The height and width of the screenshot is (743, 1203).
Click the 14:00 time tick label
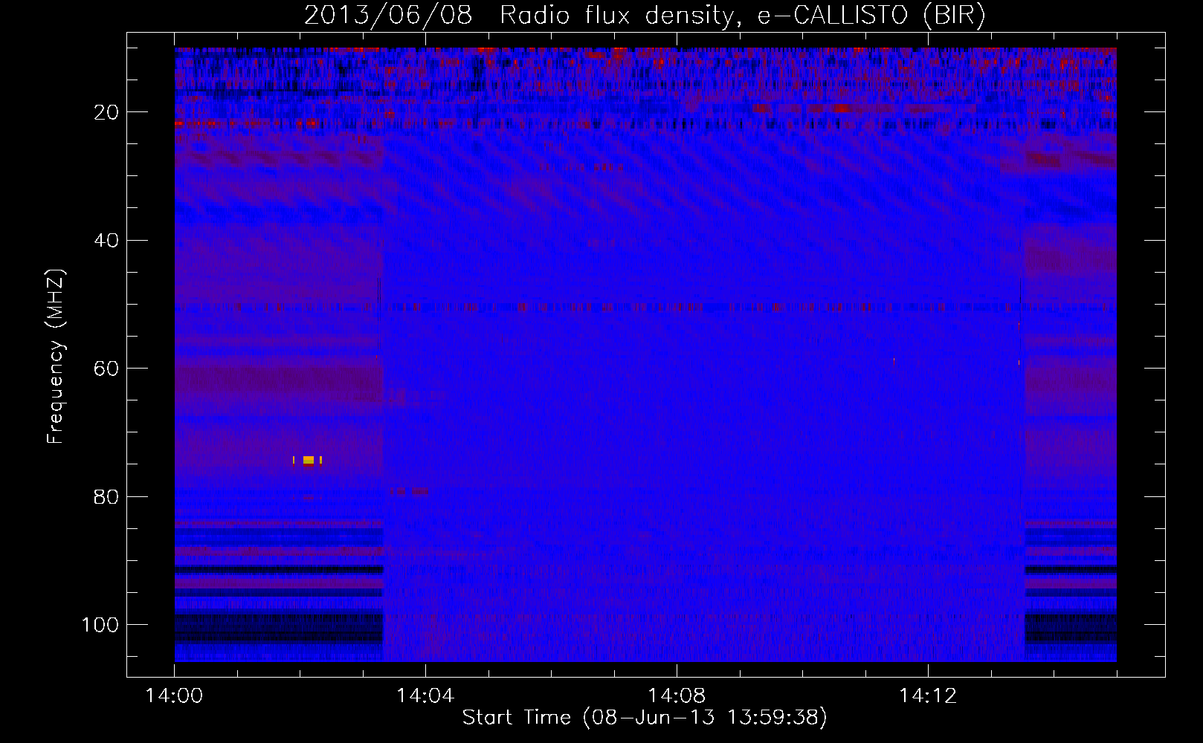[175, 696]
